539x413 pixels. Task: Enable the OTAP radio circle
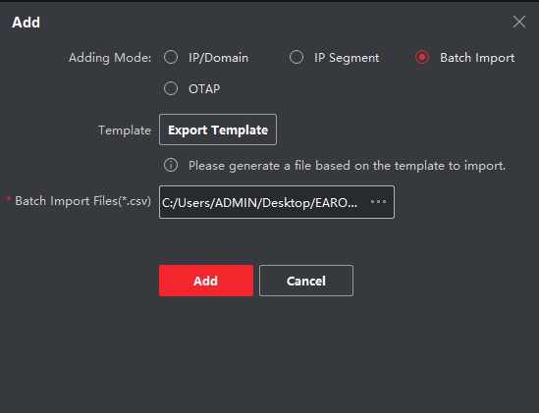click(x=171, y=88)
